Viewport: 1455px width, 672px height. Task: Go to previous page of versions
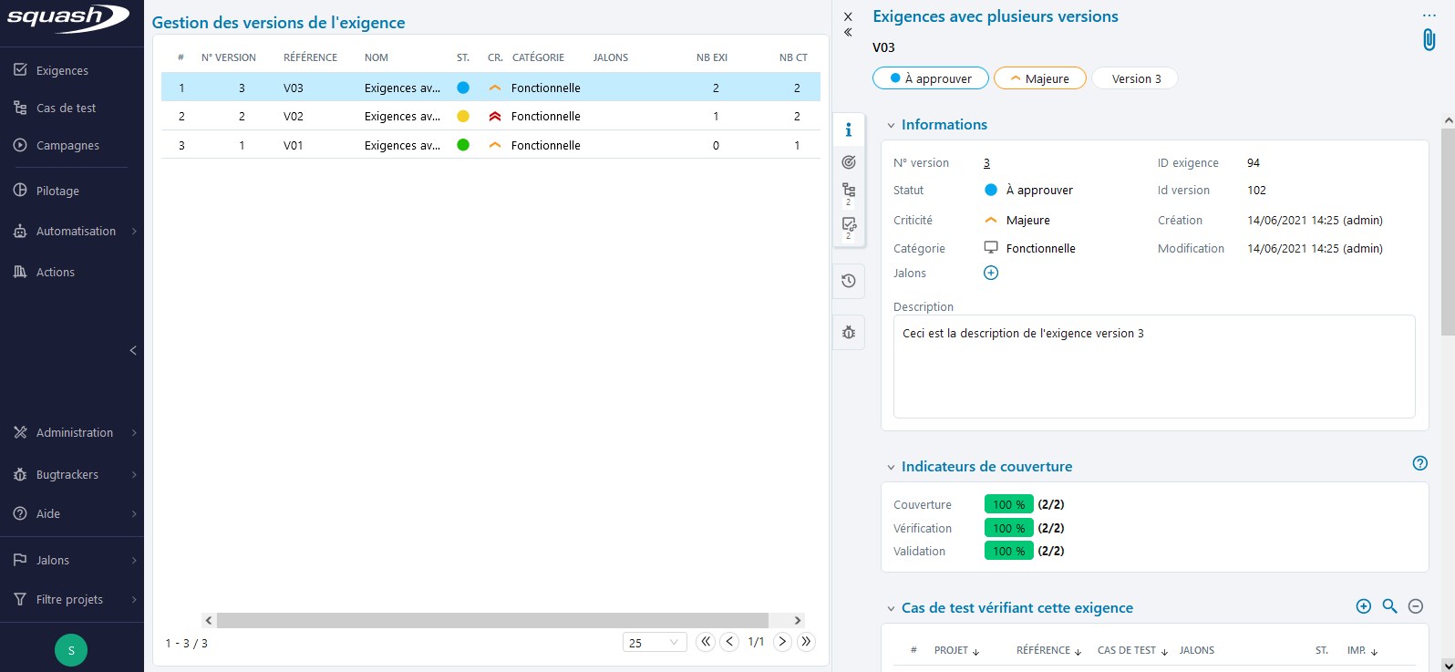729,642
